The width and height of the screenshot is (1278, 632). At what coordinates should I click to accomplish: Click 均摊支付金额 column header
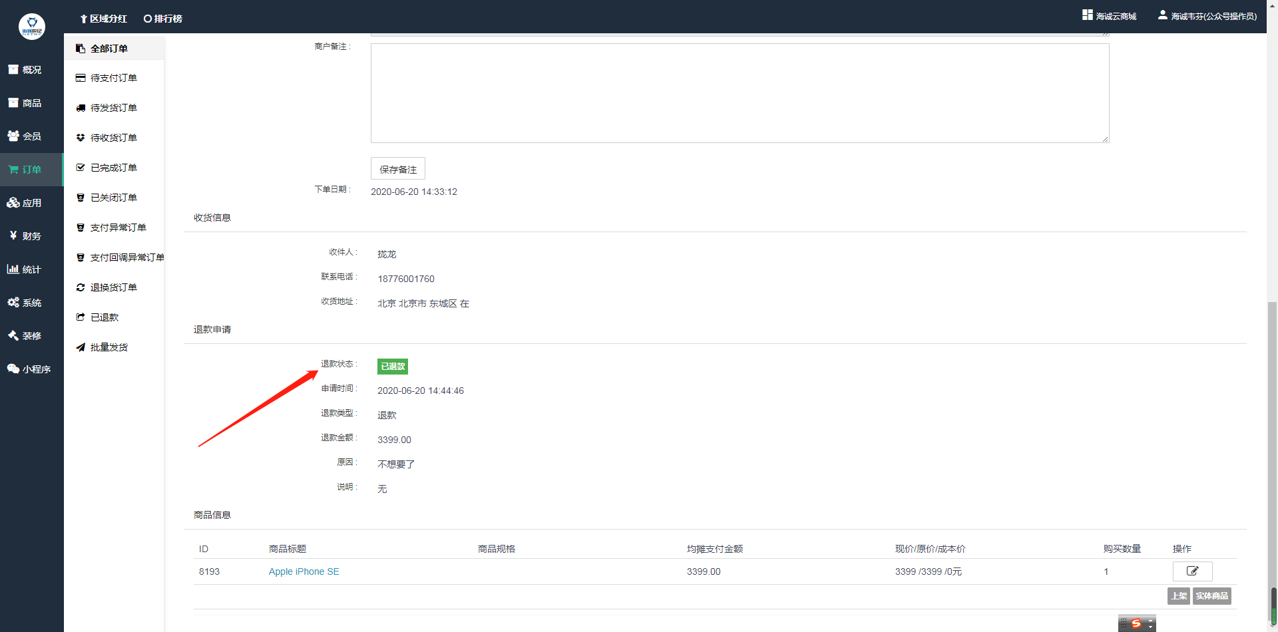715,549
